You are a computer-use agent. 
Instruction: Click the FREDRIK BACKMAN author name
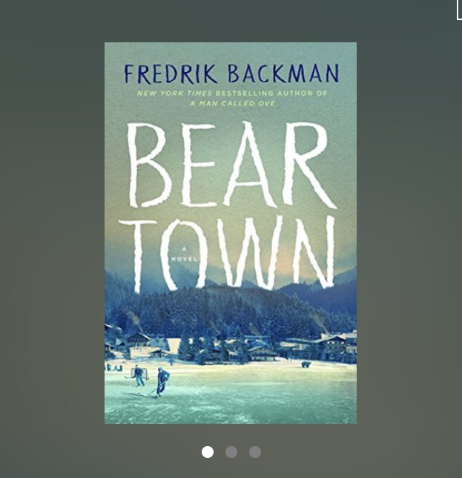231,73
